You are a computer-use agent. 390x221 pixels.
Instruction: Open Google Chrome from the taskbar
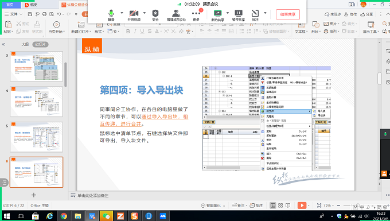point(64,216)
